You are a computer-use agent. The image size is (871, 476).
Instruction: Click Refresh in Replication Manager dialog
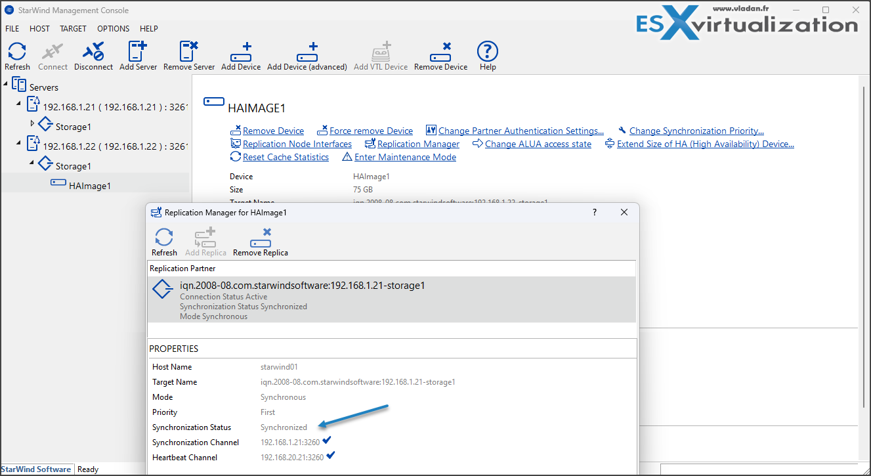click(x=164, y=237)
